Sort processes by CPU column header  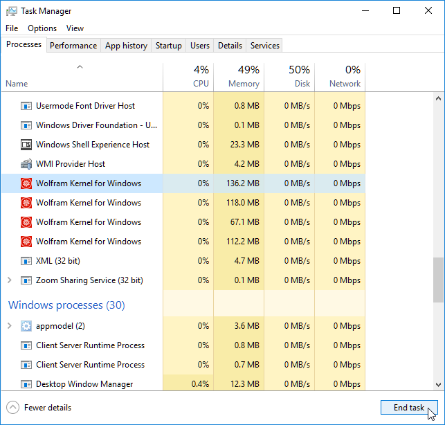pos(188,77)
